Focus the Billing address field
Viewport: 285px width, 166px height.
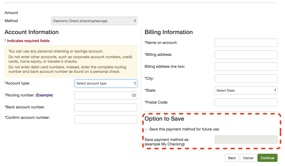coord(246,55)
